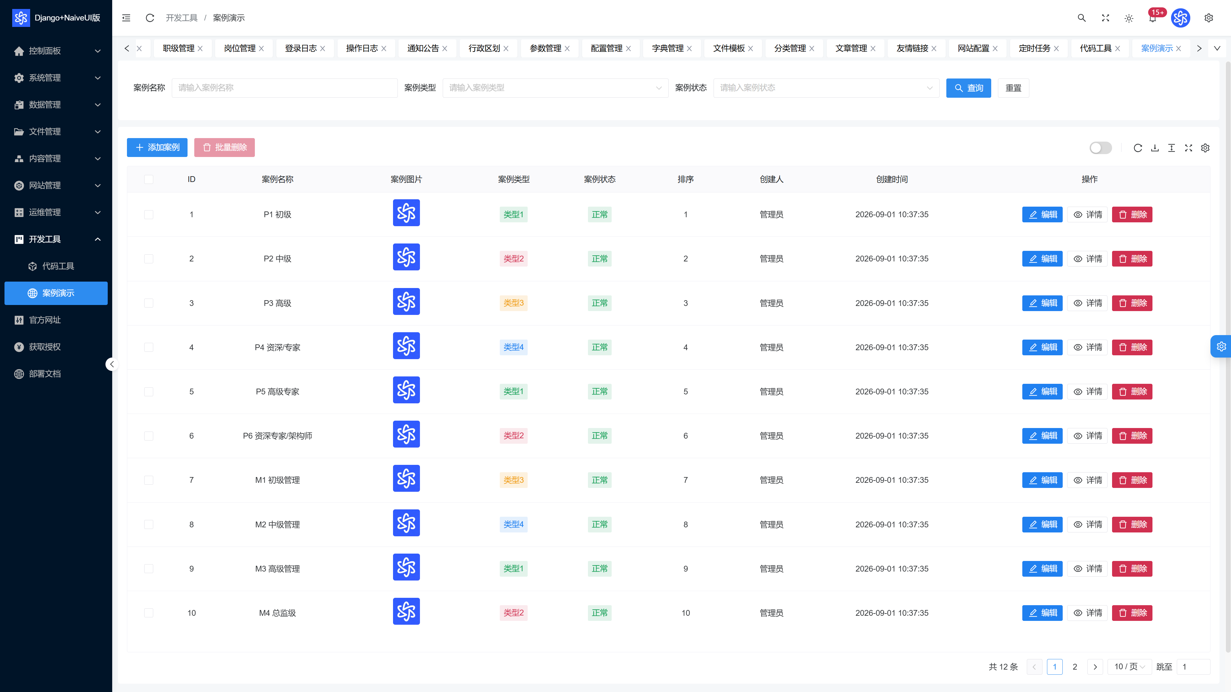
Task: Open the 案例状态 dropdown filter
Action: tap(826, 88)
